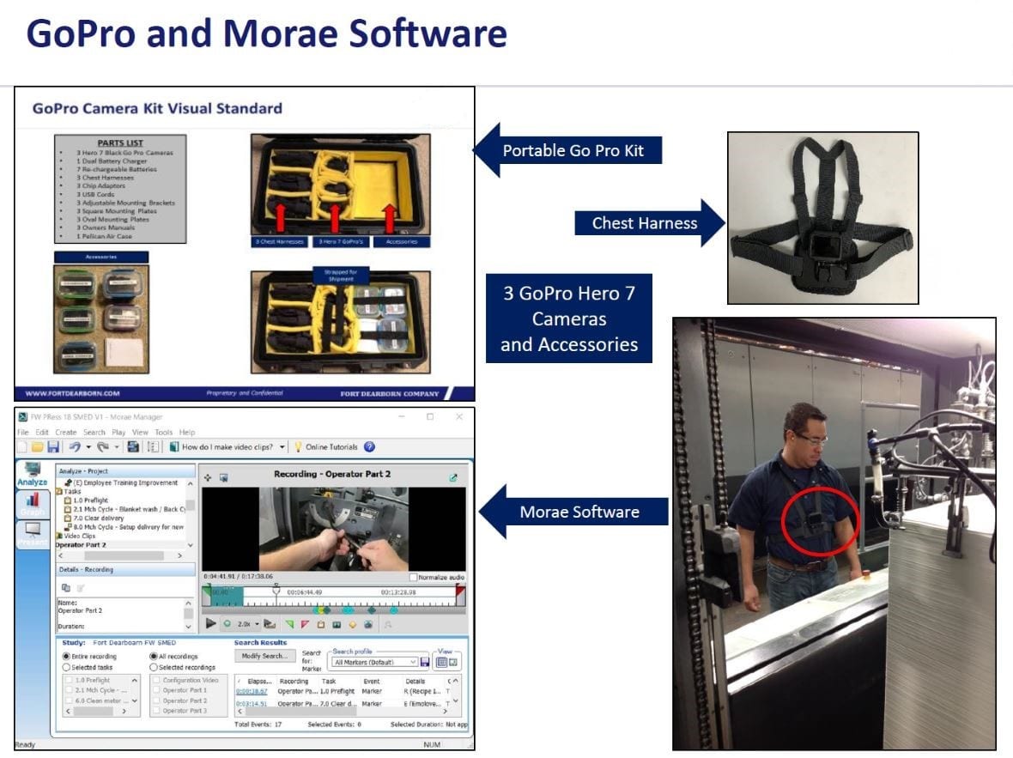1013x758 pixels.
Task: Click the Open folder toolbar icon
Action: pos(38,446)
